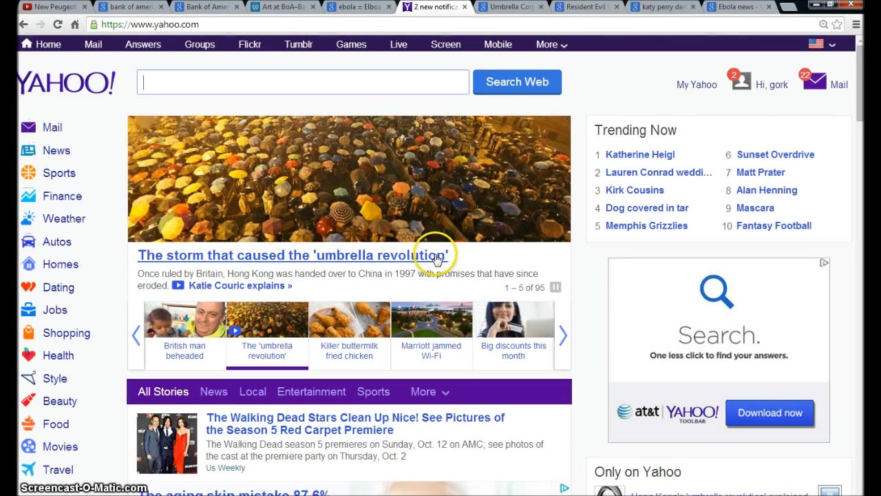The image size is (881, 496).
Task: Switch to the Local stories tab
Action: click(x=253, y=391)
